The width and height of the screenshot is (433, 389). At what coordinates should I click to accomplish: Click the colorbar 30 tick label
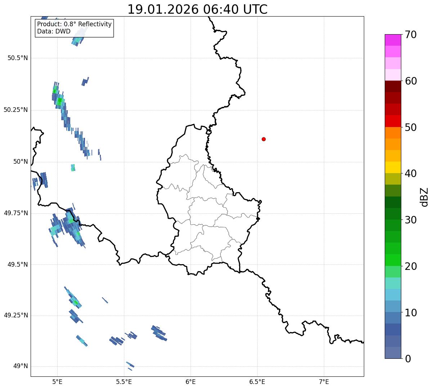pos(411,220)
